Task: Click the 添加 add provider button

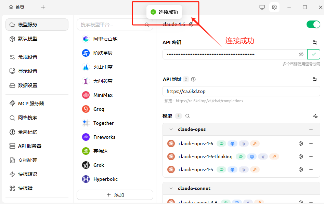Action: pyautogui.click(x=115, y=195)
